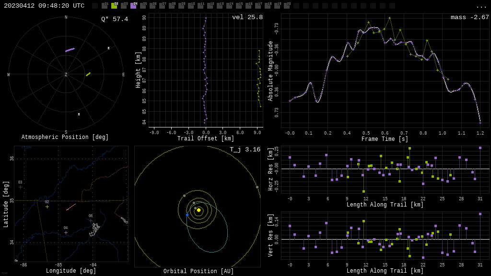Toggle station 13 box in top bar
The image size is (491, 276).
point(220,6)
